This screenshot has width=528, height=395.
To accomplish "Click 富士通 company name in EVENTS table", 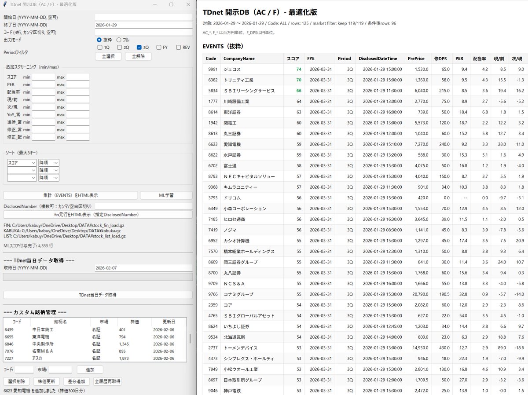I will (231, 166).
